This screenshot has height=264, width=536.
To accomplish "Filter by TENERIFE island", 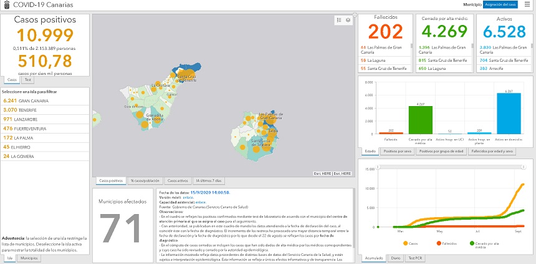I will click(x=27, y=109).
